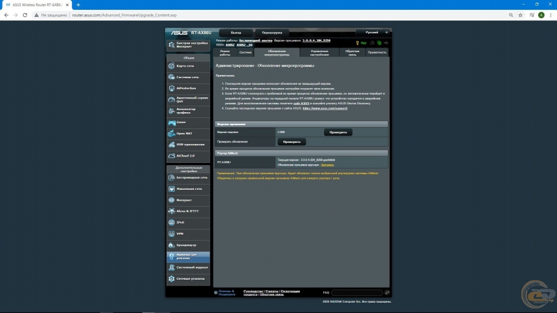Open LAN (Локальная сеть) settings
Image resolution: width=557 pixels, height=313 pixels.
pos(188,189)
